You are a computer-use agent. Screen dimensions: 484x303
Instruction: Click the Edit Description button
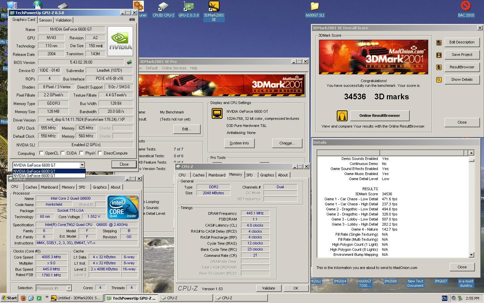coord(462,42)
